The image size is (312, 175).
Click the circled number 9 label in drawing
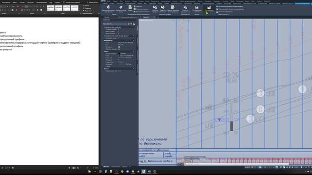302,89
